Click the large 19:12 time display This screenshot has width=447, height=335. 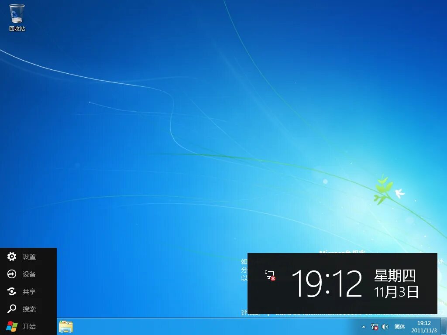pos(327,284)
